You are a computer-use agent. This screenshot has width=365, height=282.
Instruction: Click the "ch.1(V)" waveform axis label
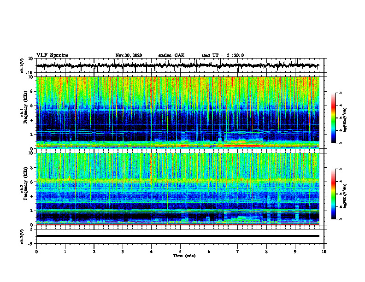pyautogui.click(x=22, y=65)
